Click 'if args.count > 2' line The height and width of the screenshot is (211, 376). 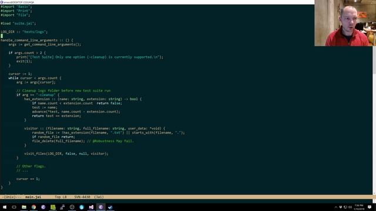tap(27, 53)
